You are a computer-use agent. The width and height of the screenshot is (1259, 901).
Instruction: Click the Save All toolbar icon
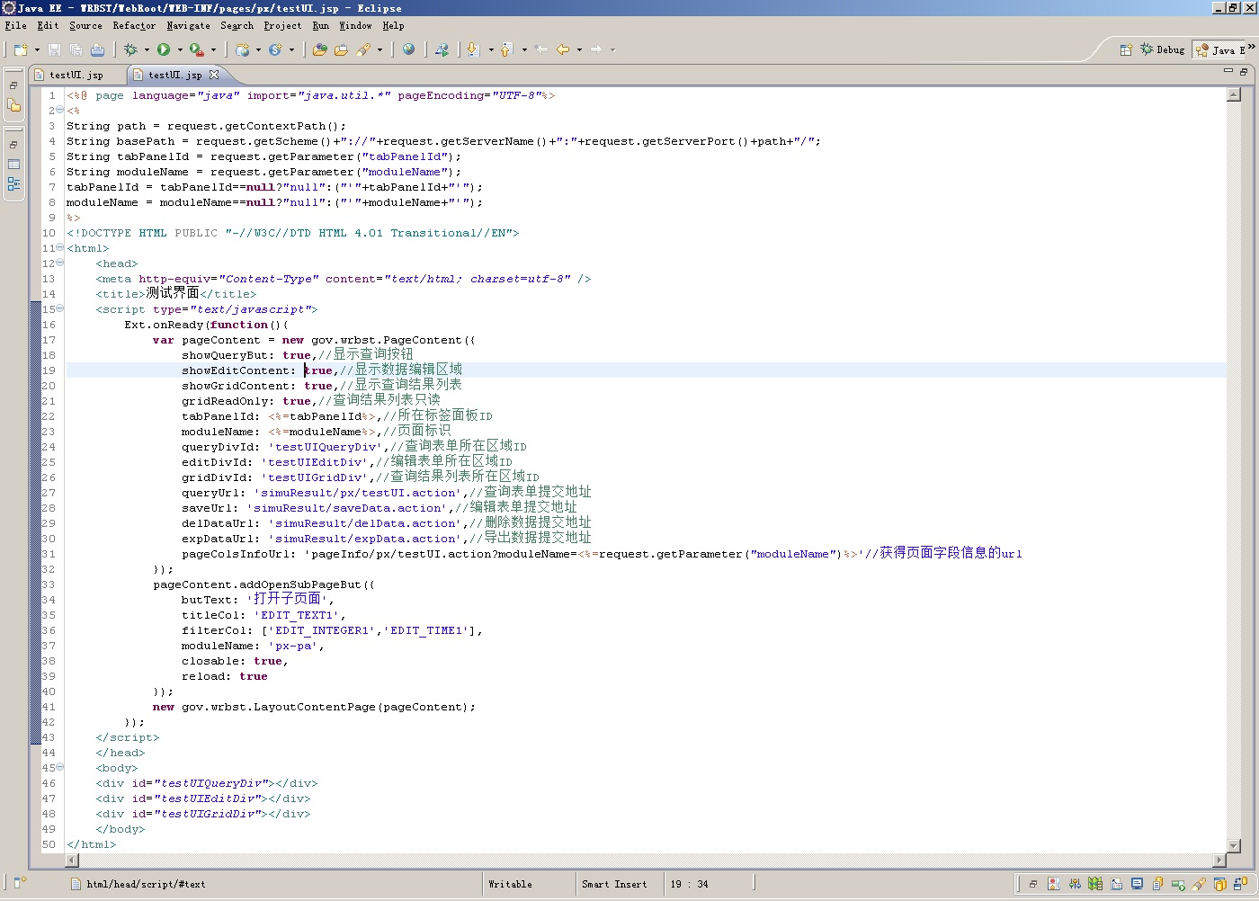76,49
